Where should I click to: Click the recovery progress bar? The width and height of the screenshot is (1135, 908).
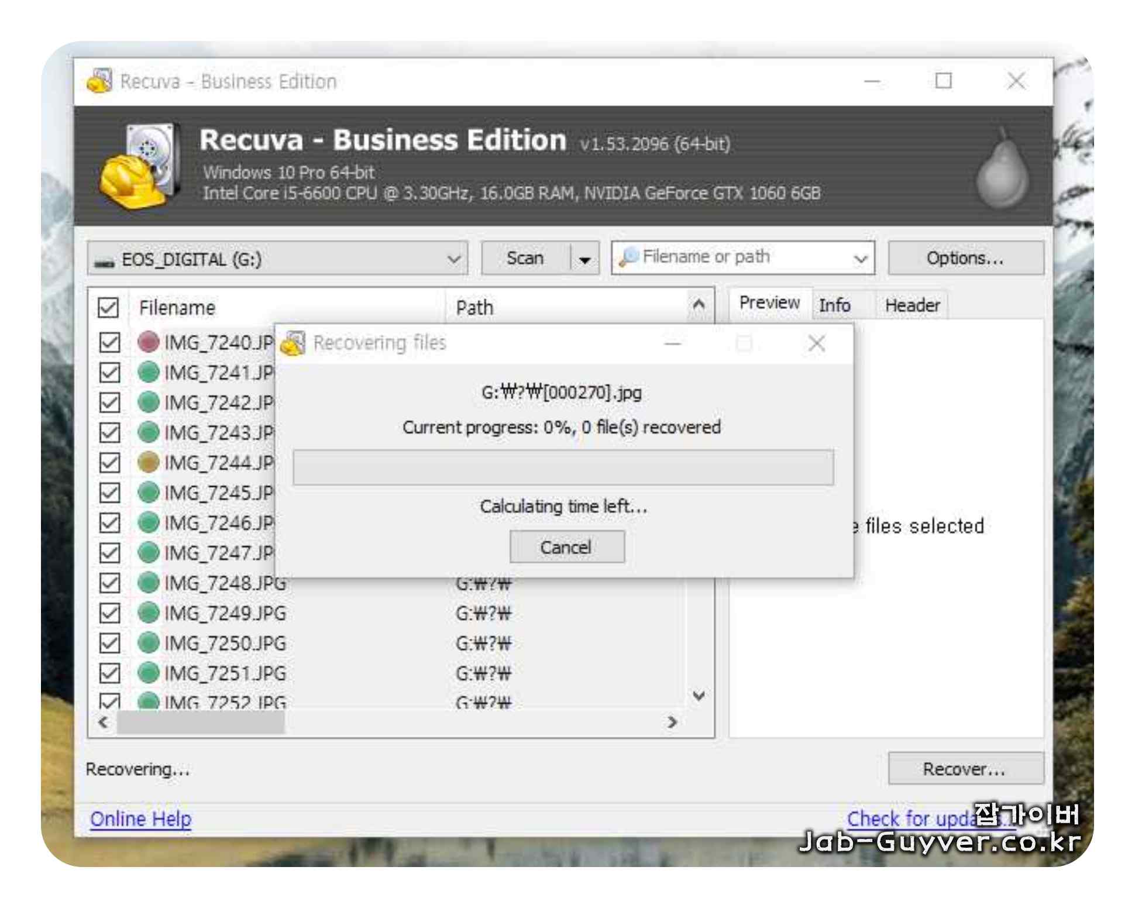point(563,467)
